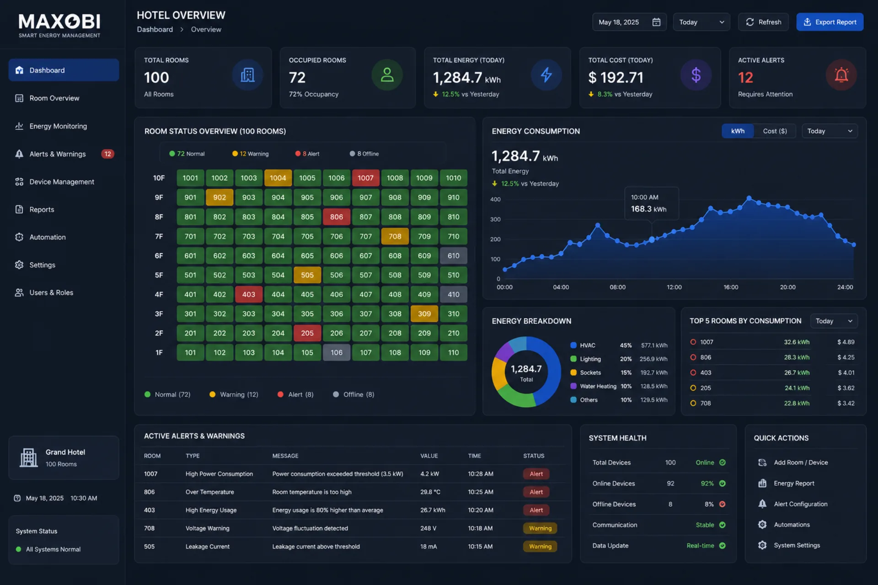Click the Alert Configuration bell icon

pyautogui.click(x=762, y=504)
